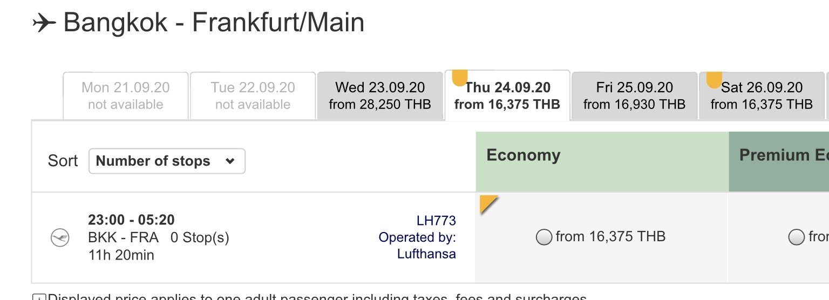Open the Number of stops sort dropdown
This screenshot has width=829, height=300.
point(167,161)
